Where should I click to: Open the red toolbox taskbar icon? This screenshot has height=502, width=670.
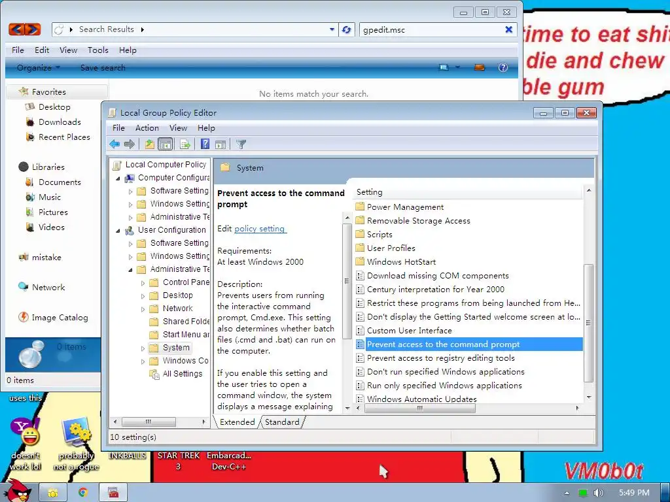tap(113, 493)
